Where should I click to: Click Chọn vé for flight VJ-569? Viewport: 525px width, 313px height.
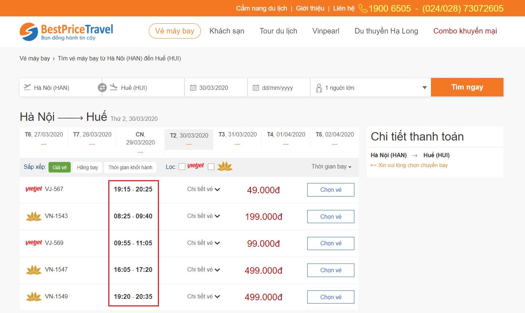click(x=331, y=243)
